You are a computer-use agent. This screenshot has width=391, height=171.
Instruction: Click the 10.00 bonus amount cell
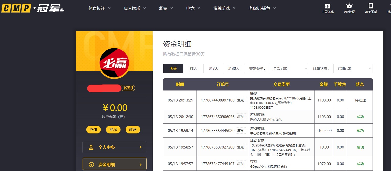324,147
